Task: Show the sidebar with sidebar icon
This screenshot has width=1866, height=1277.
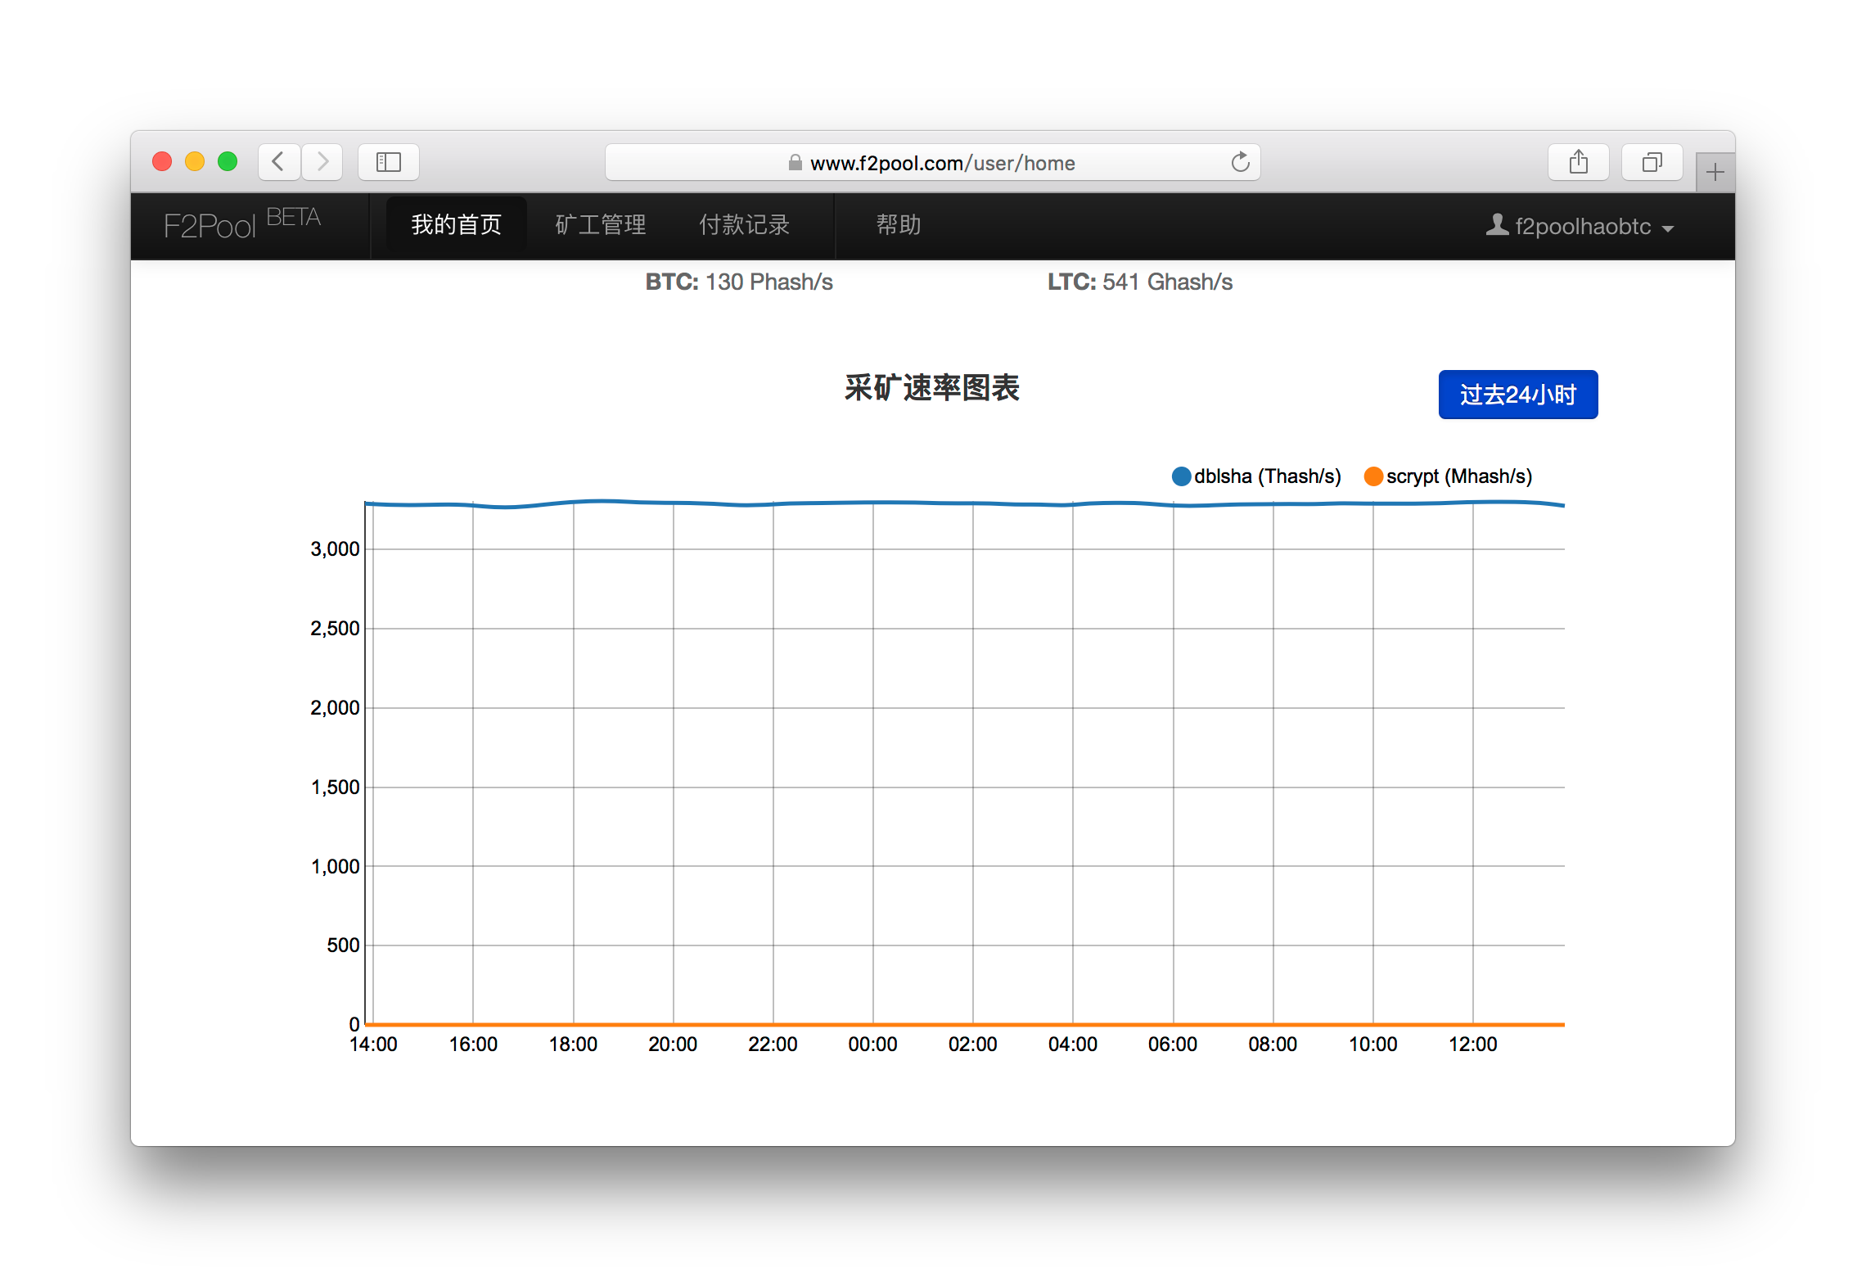Action: [389, 161]
